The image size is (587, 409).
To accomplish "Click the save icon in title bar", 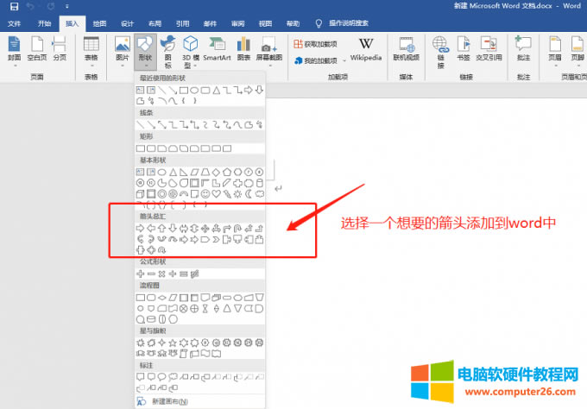I will click(x=14, y=7).
